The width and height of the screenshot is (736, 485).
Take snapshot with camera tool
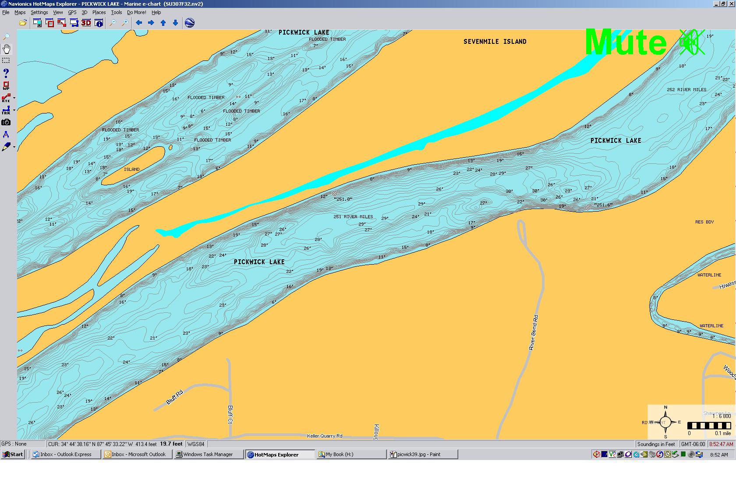coord(6,122)
